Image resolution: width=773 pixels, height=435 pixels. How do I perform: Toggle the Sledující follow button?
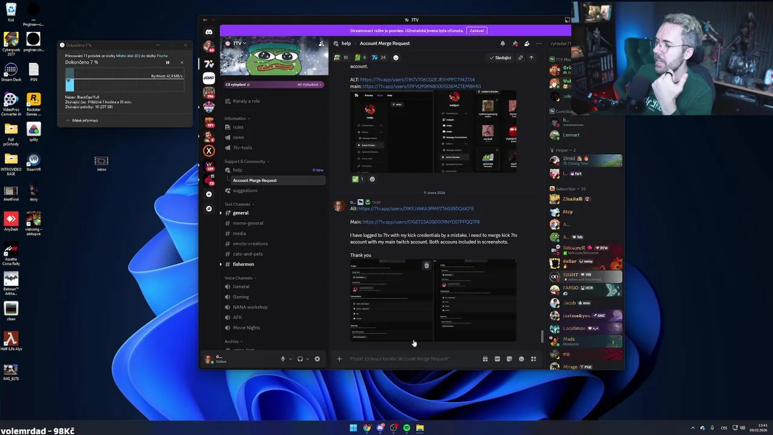500,57
